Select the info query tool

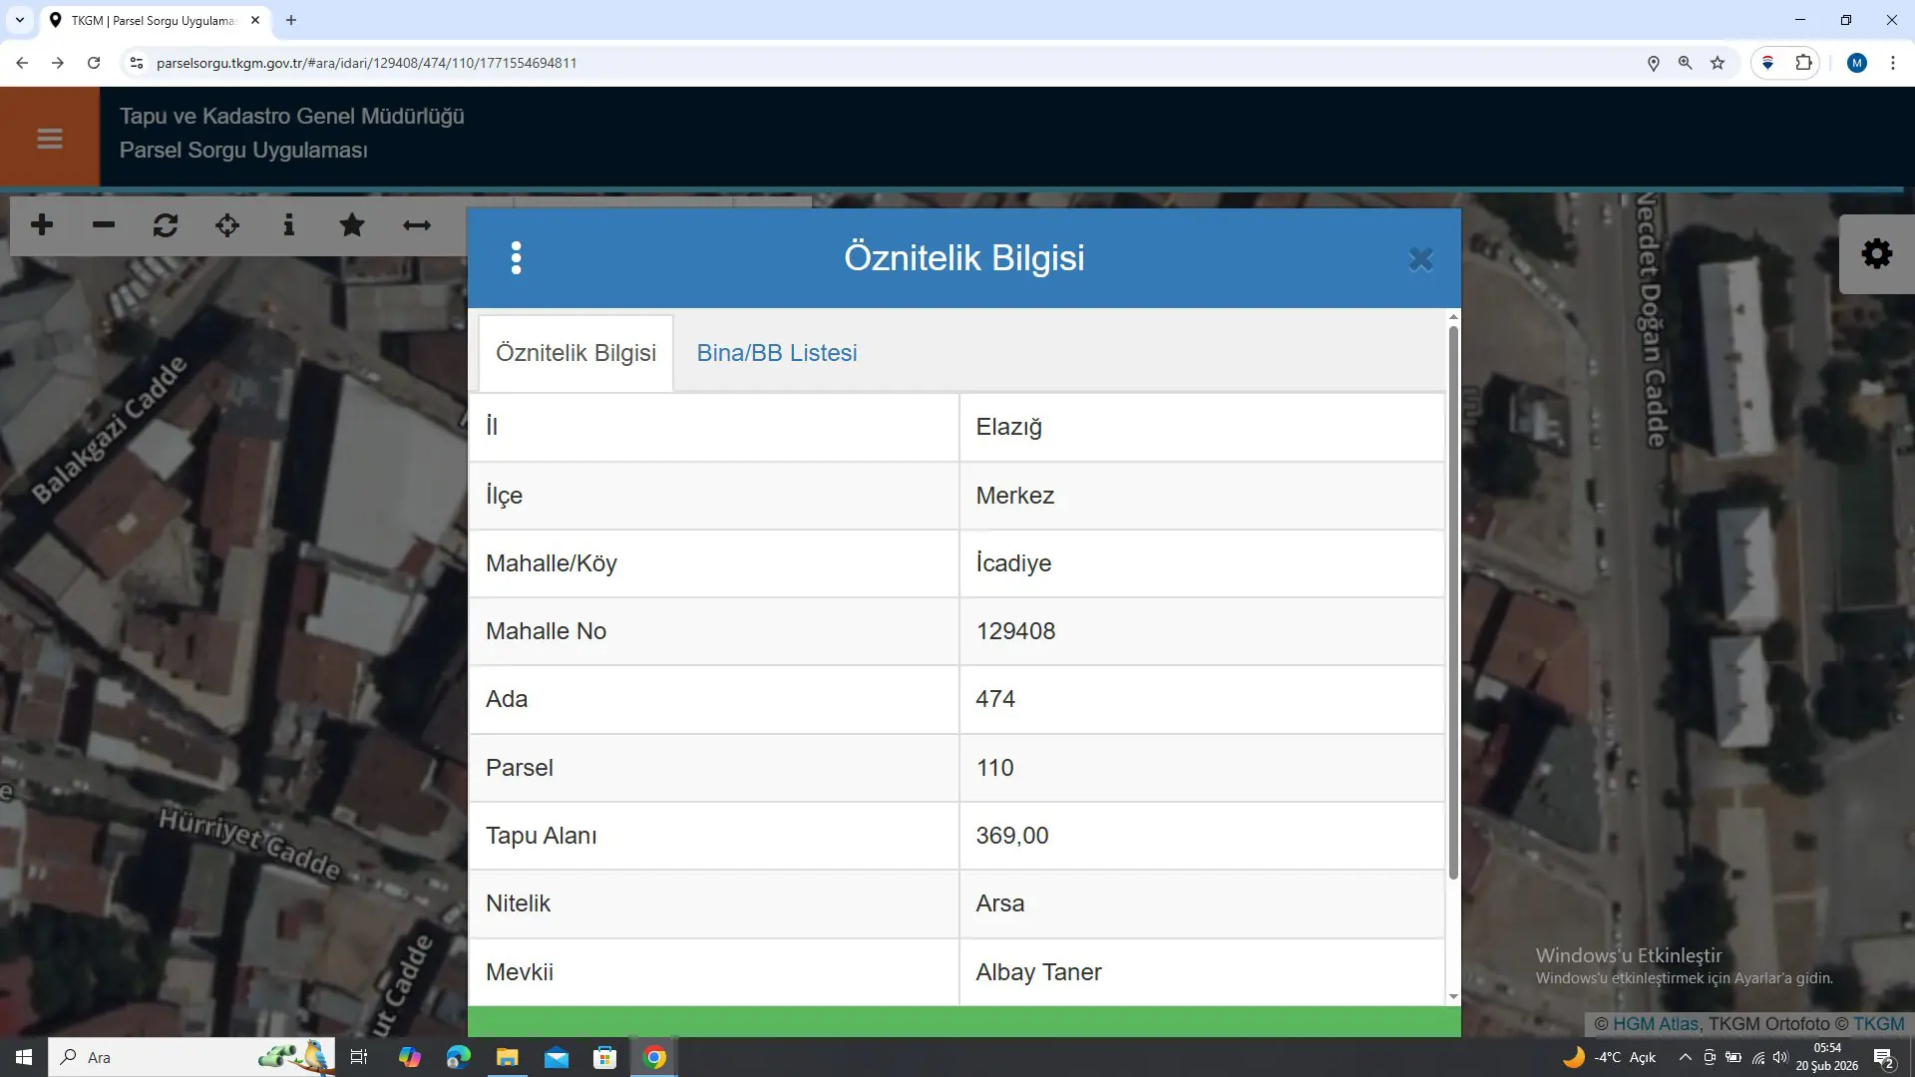[289, 225]
